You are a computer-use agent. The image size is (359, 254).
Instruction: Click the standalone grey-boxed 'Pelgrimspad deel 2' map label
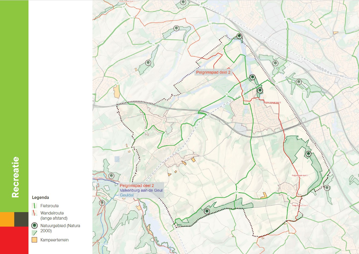[213, 72]
